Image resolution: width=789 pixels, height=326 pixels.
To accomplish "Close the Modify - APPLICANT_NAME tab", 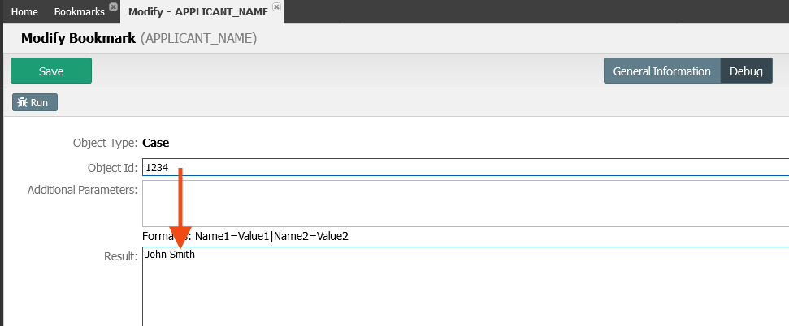I will [x=276, y=6].
